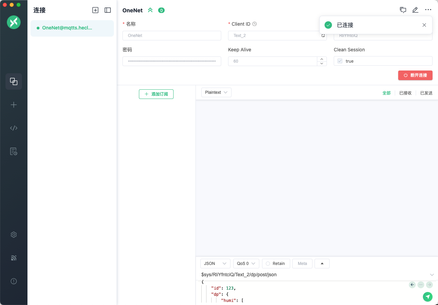This screenshot has width=438, height=305.
Task: Open the help info icon in sidebar
Action: coord(14,281)
